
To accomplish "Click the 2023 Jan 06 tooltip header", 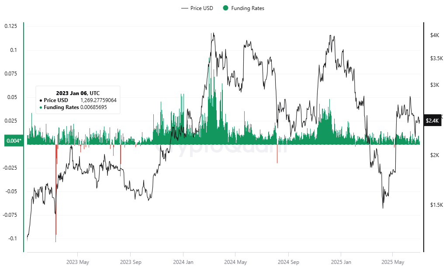I will click(x=78, y=93).
